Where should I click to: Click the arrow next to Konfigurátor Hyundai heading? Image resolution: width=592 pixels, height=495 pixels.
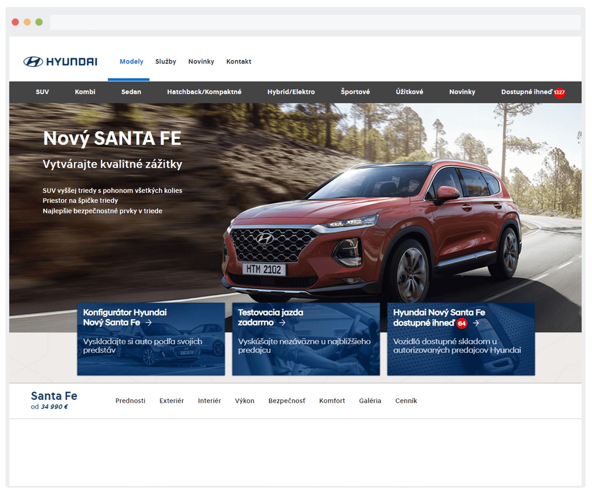point(149,323)
